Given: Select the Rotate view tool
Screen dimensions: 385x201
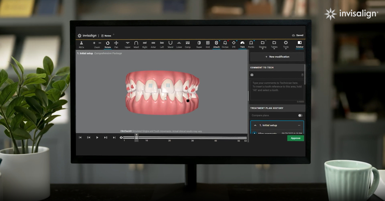Looking at the screenshot, I should [107, 44].
